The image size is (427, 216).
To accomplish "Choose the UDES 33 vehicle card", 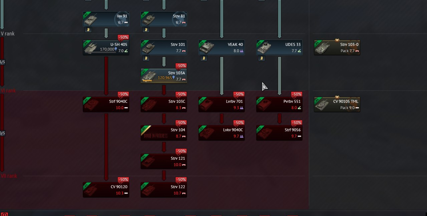I will 279,48.
